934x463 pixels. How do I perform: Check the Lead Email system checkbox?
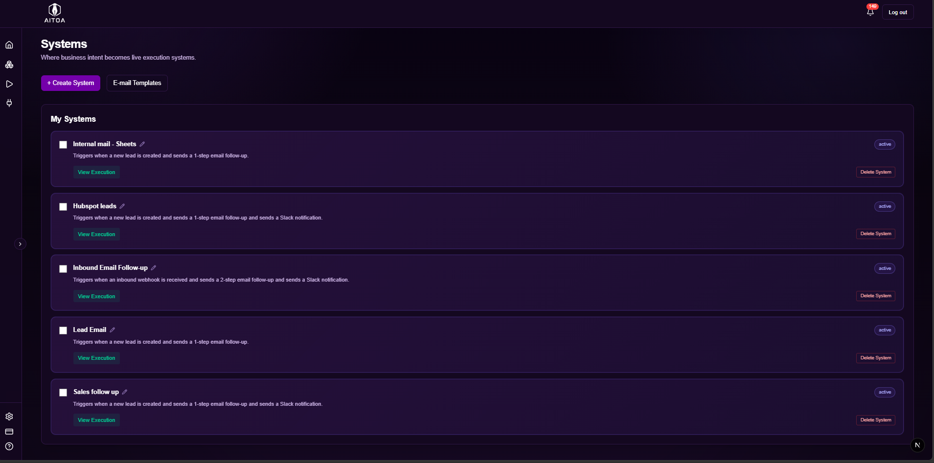pyautogui.click(x=63, y=331)
